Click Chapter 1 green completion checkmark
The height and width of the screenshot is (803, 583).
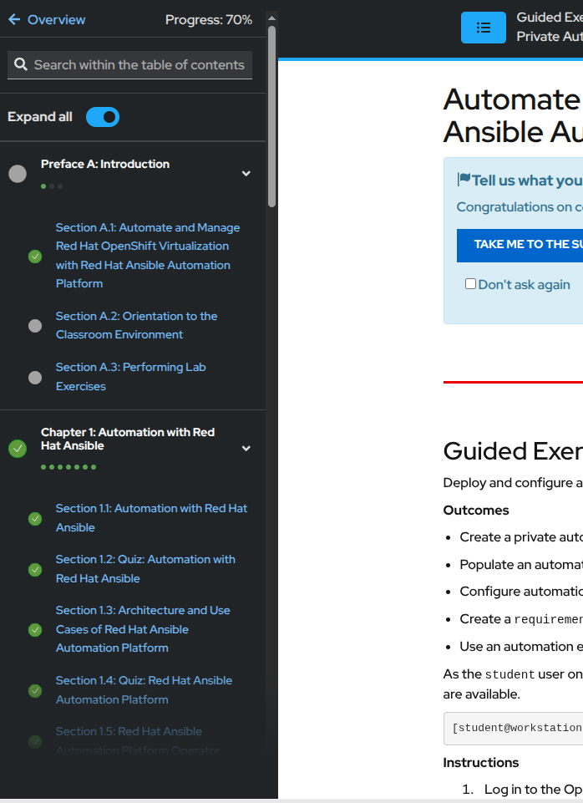point(18,449)
